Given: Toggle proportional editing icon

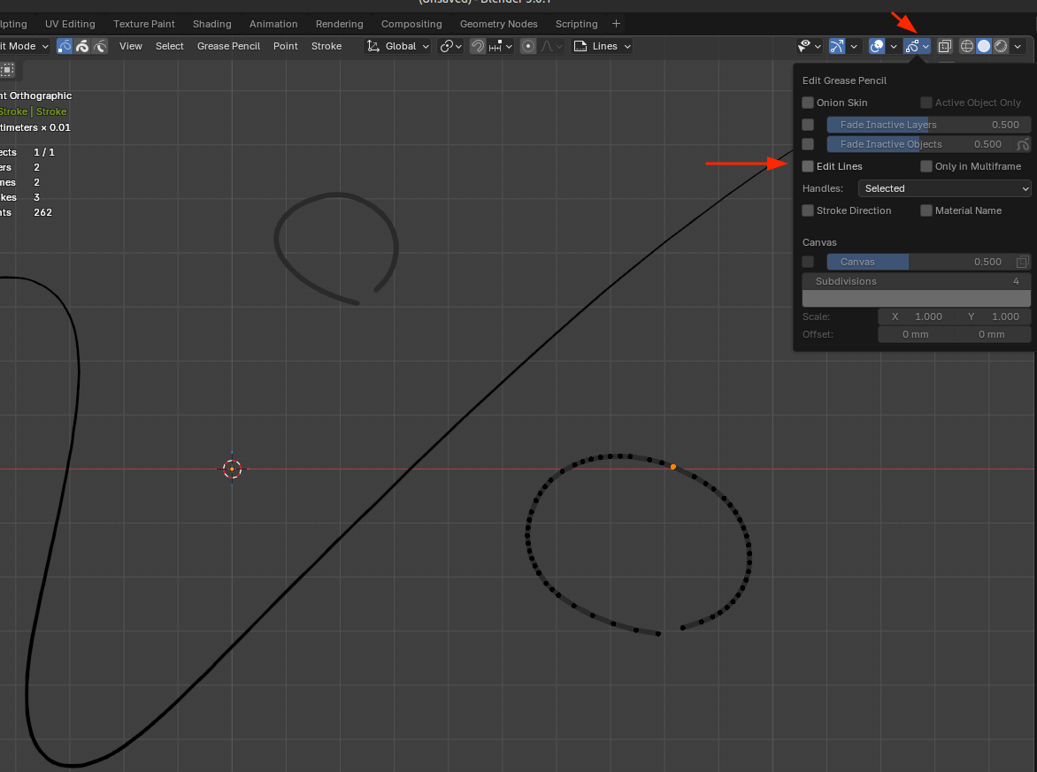Looking at the screenshot, I should click(x=528, y=46).
